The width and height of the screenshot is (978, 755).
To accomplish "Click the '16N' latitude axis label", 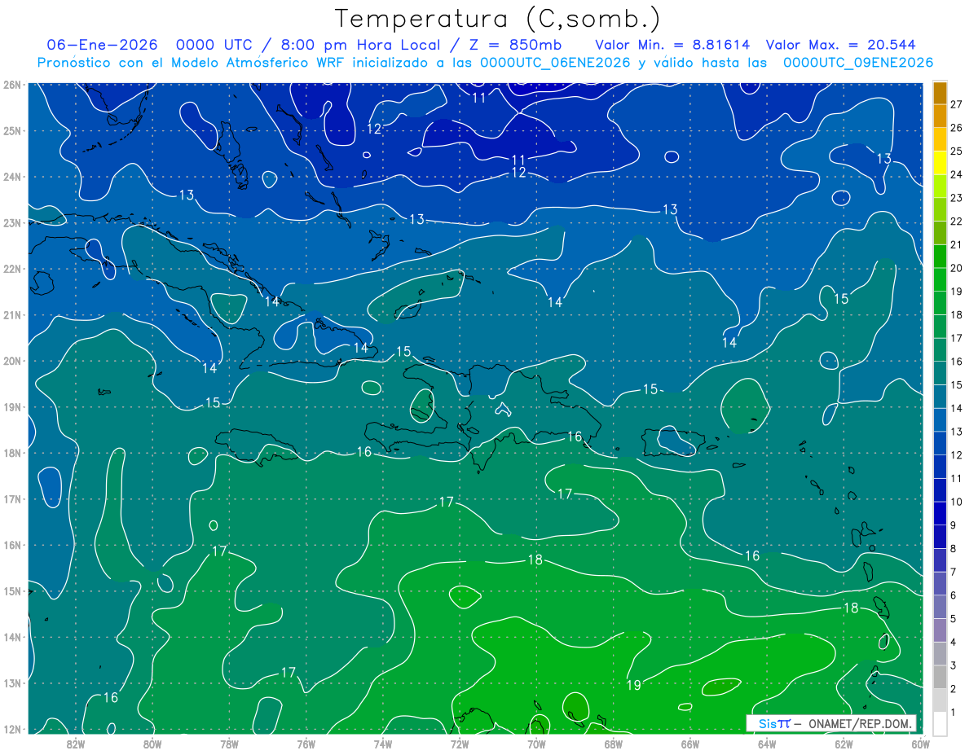I will 11,545.
